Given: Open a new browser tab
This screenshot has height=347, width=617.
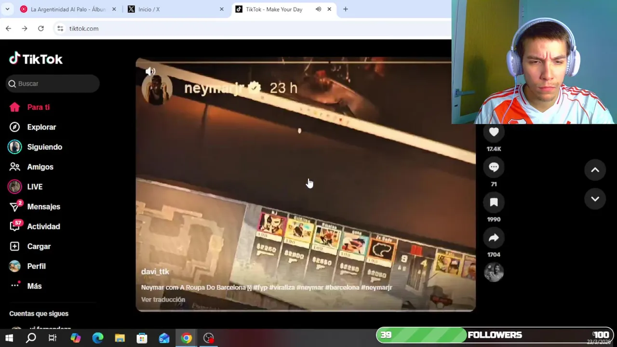Looking at the screenshot, I should (x=346, y=9).
